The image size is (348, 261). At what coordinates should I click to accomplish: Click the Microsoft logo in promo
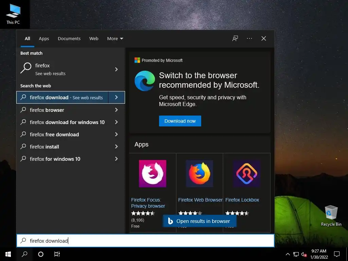137,60
